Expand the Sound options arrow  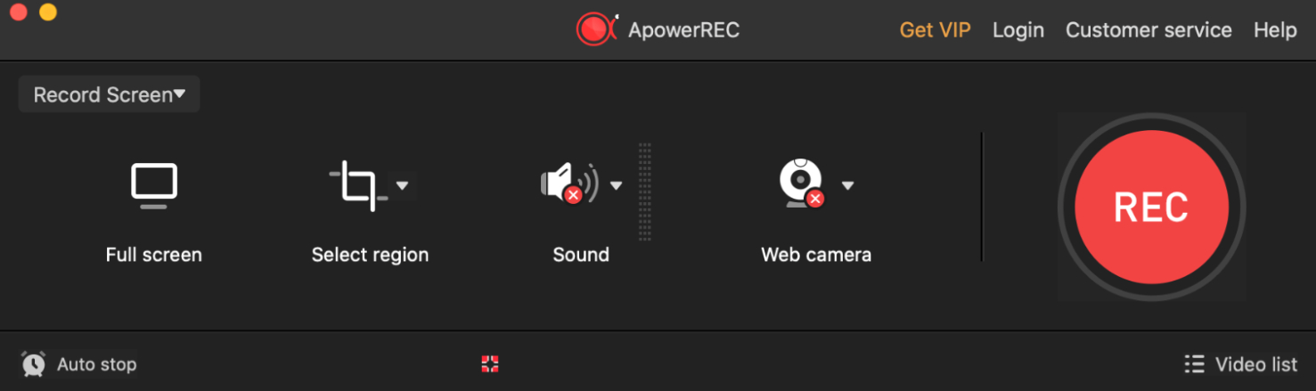(616, 185)
